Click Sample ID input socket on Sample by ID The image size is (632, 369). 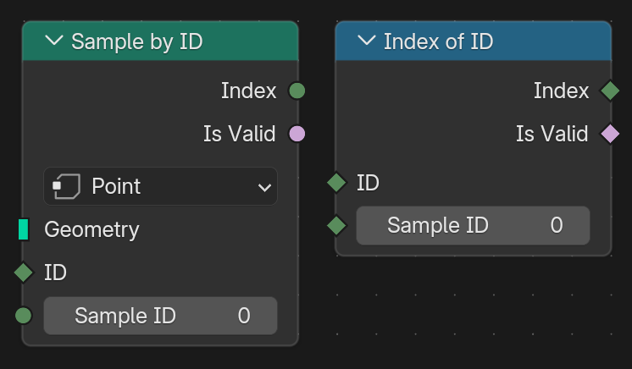(24, 316)
